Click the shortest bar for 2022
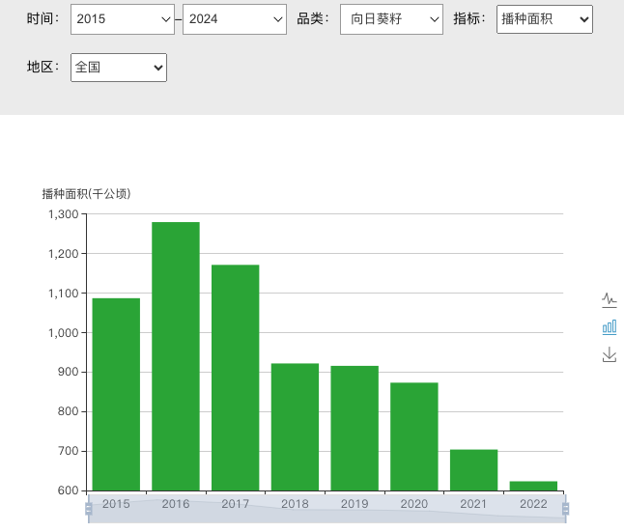Screen dimensions: 624x532 (533, 486)
